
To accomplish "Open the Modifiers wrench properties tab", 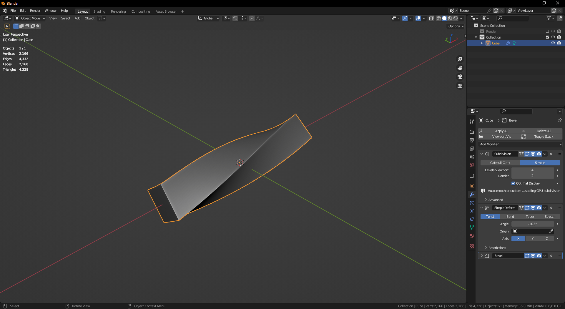I will [x=472, y=195].
